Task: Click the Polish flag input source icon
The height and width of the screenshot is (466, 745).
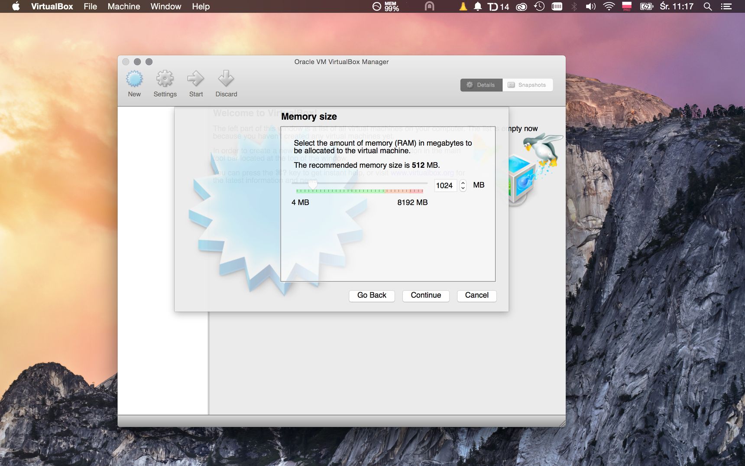Action: click(x=627, y=7)
